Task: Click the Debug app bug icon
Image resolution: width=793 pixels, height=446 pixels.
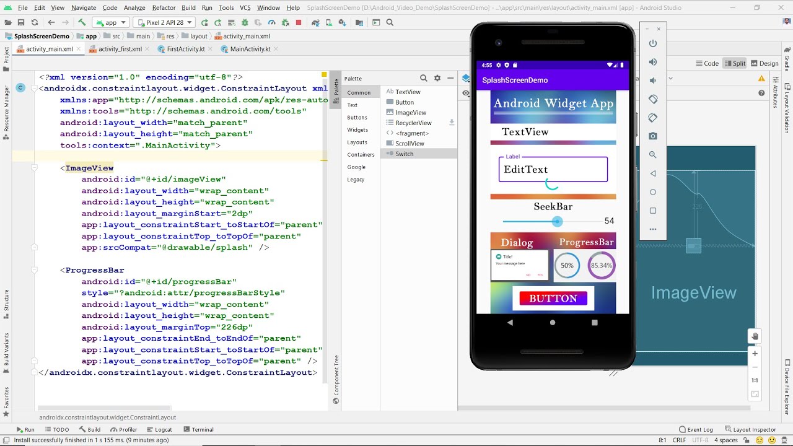Action: (245, 22)
